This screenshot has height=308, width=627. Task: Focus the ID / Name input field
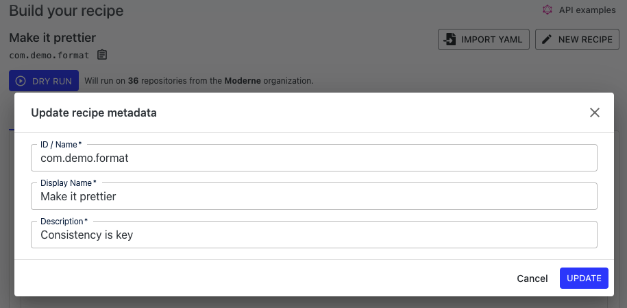(x=314, y=158)
